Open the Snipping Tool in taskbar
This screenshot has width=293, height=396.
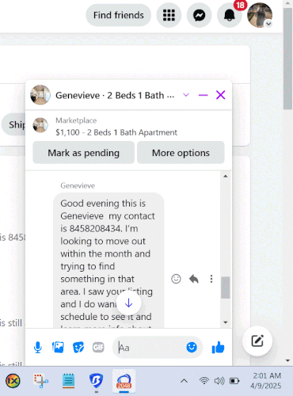coord(40,381)
